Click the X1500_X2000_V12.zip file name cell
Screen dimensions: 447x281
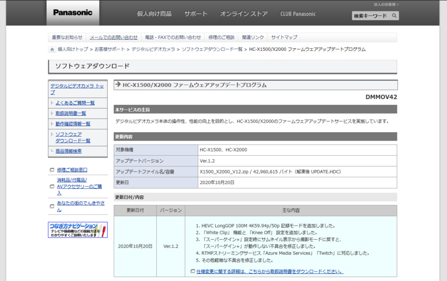(297, 171)
